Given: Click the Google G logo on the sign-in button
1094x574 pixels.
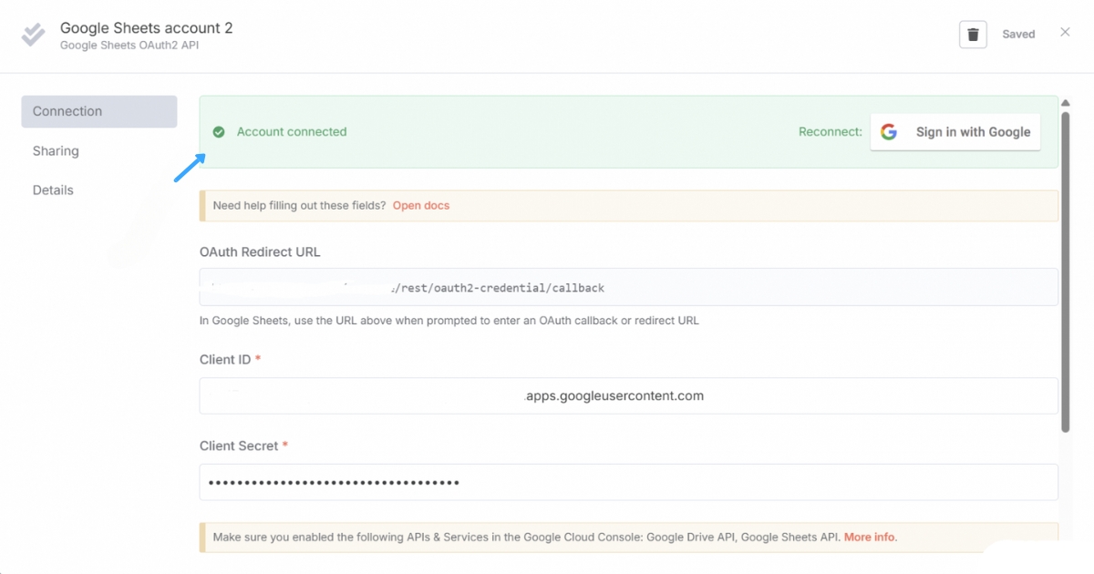Looking at the screenshot, I should (x=889, y=131).
